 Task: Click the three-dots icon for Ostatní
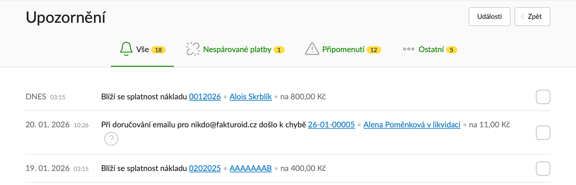pos(408,49)
